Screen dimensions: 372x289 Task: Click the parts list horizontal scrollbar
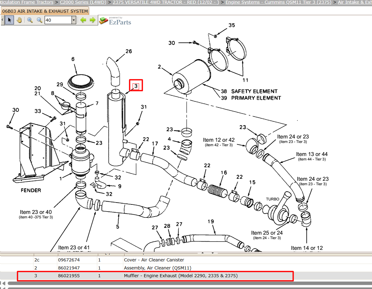[190, 283]
